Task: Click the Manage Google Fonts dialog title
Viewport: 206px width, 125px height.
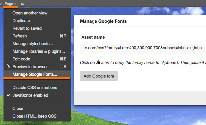Action: (x=103, y=21)
